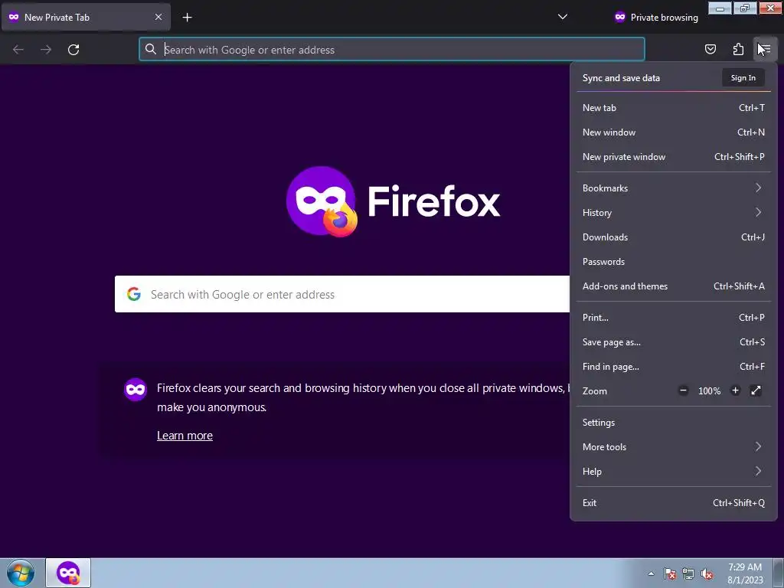Select the New Private Tab tab

pos(86,17)
